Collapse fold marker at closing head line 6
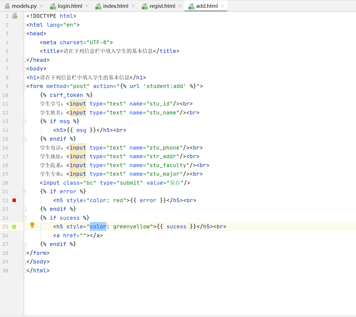356x317 pixels. point(24,60)
